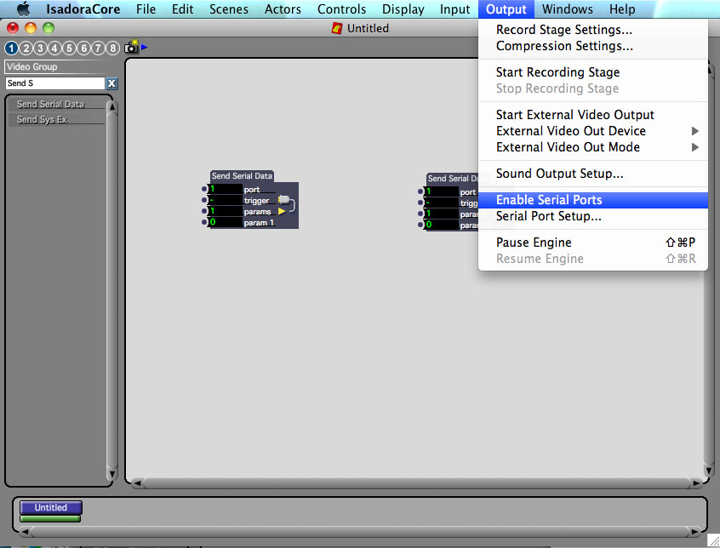Expand External Video Out Mode submenu
The height and width of the screenshot is (548, 720).
tap(694, 147)
